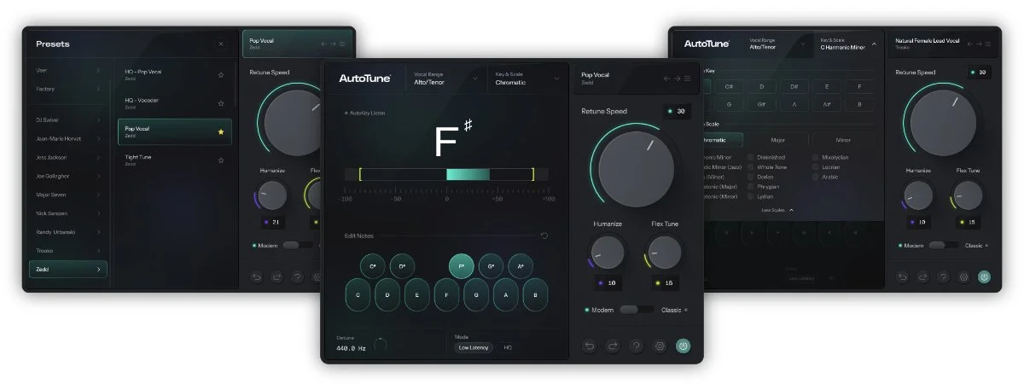Click the G note key in Edit Notes
The width and height of the screenshot is (1024, 384).
pos(476,294)
